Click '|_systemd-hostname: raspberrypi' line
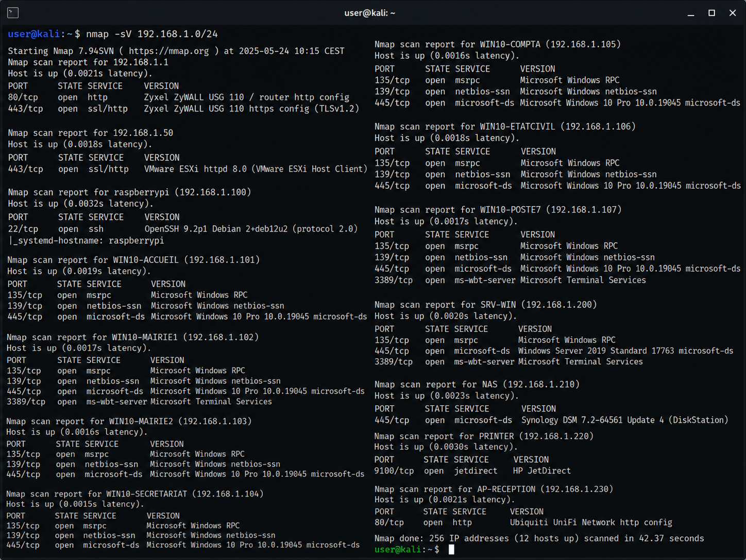This screenshot has width=746, height=560. click(86, 241)
